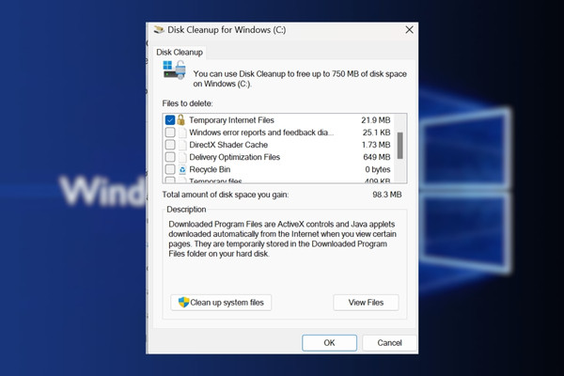Click the Clean up system files button
Image resolution: width=564 pixels, height=376 pixels.
221,303
